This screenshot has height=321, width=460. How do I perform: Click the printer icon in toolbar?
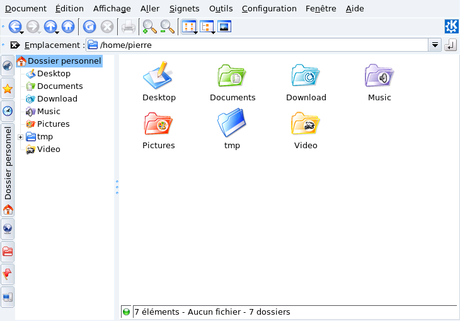click(129, 26)
